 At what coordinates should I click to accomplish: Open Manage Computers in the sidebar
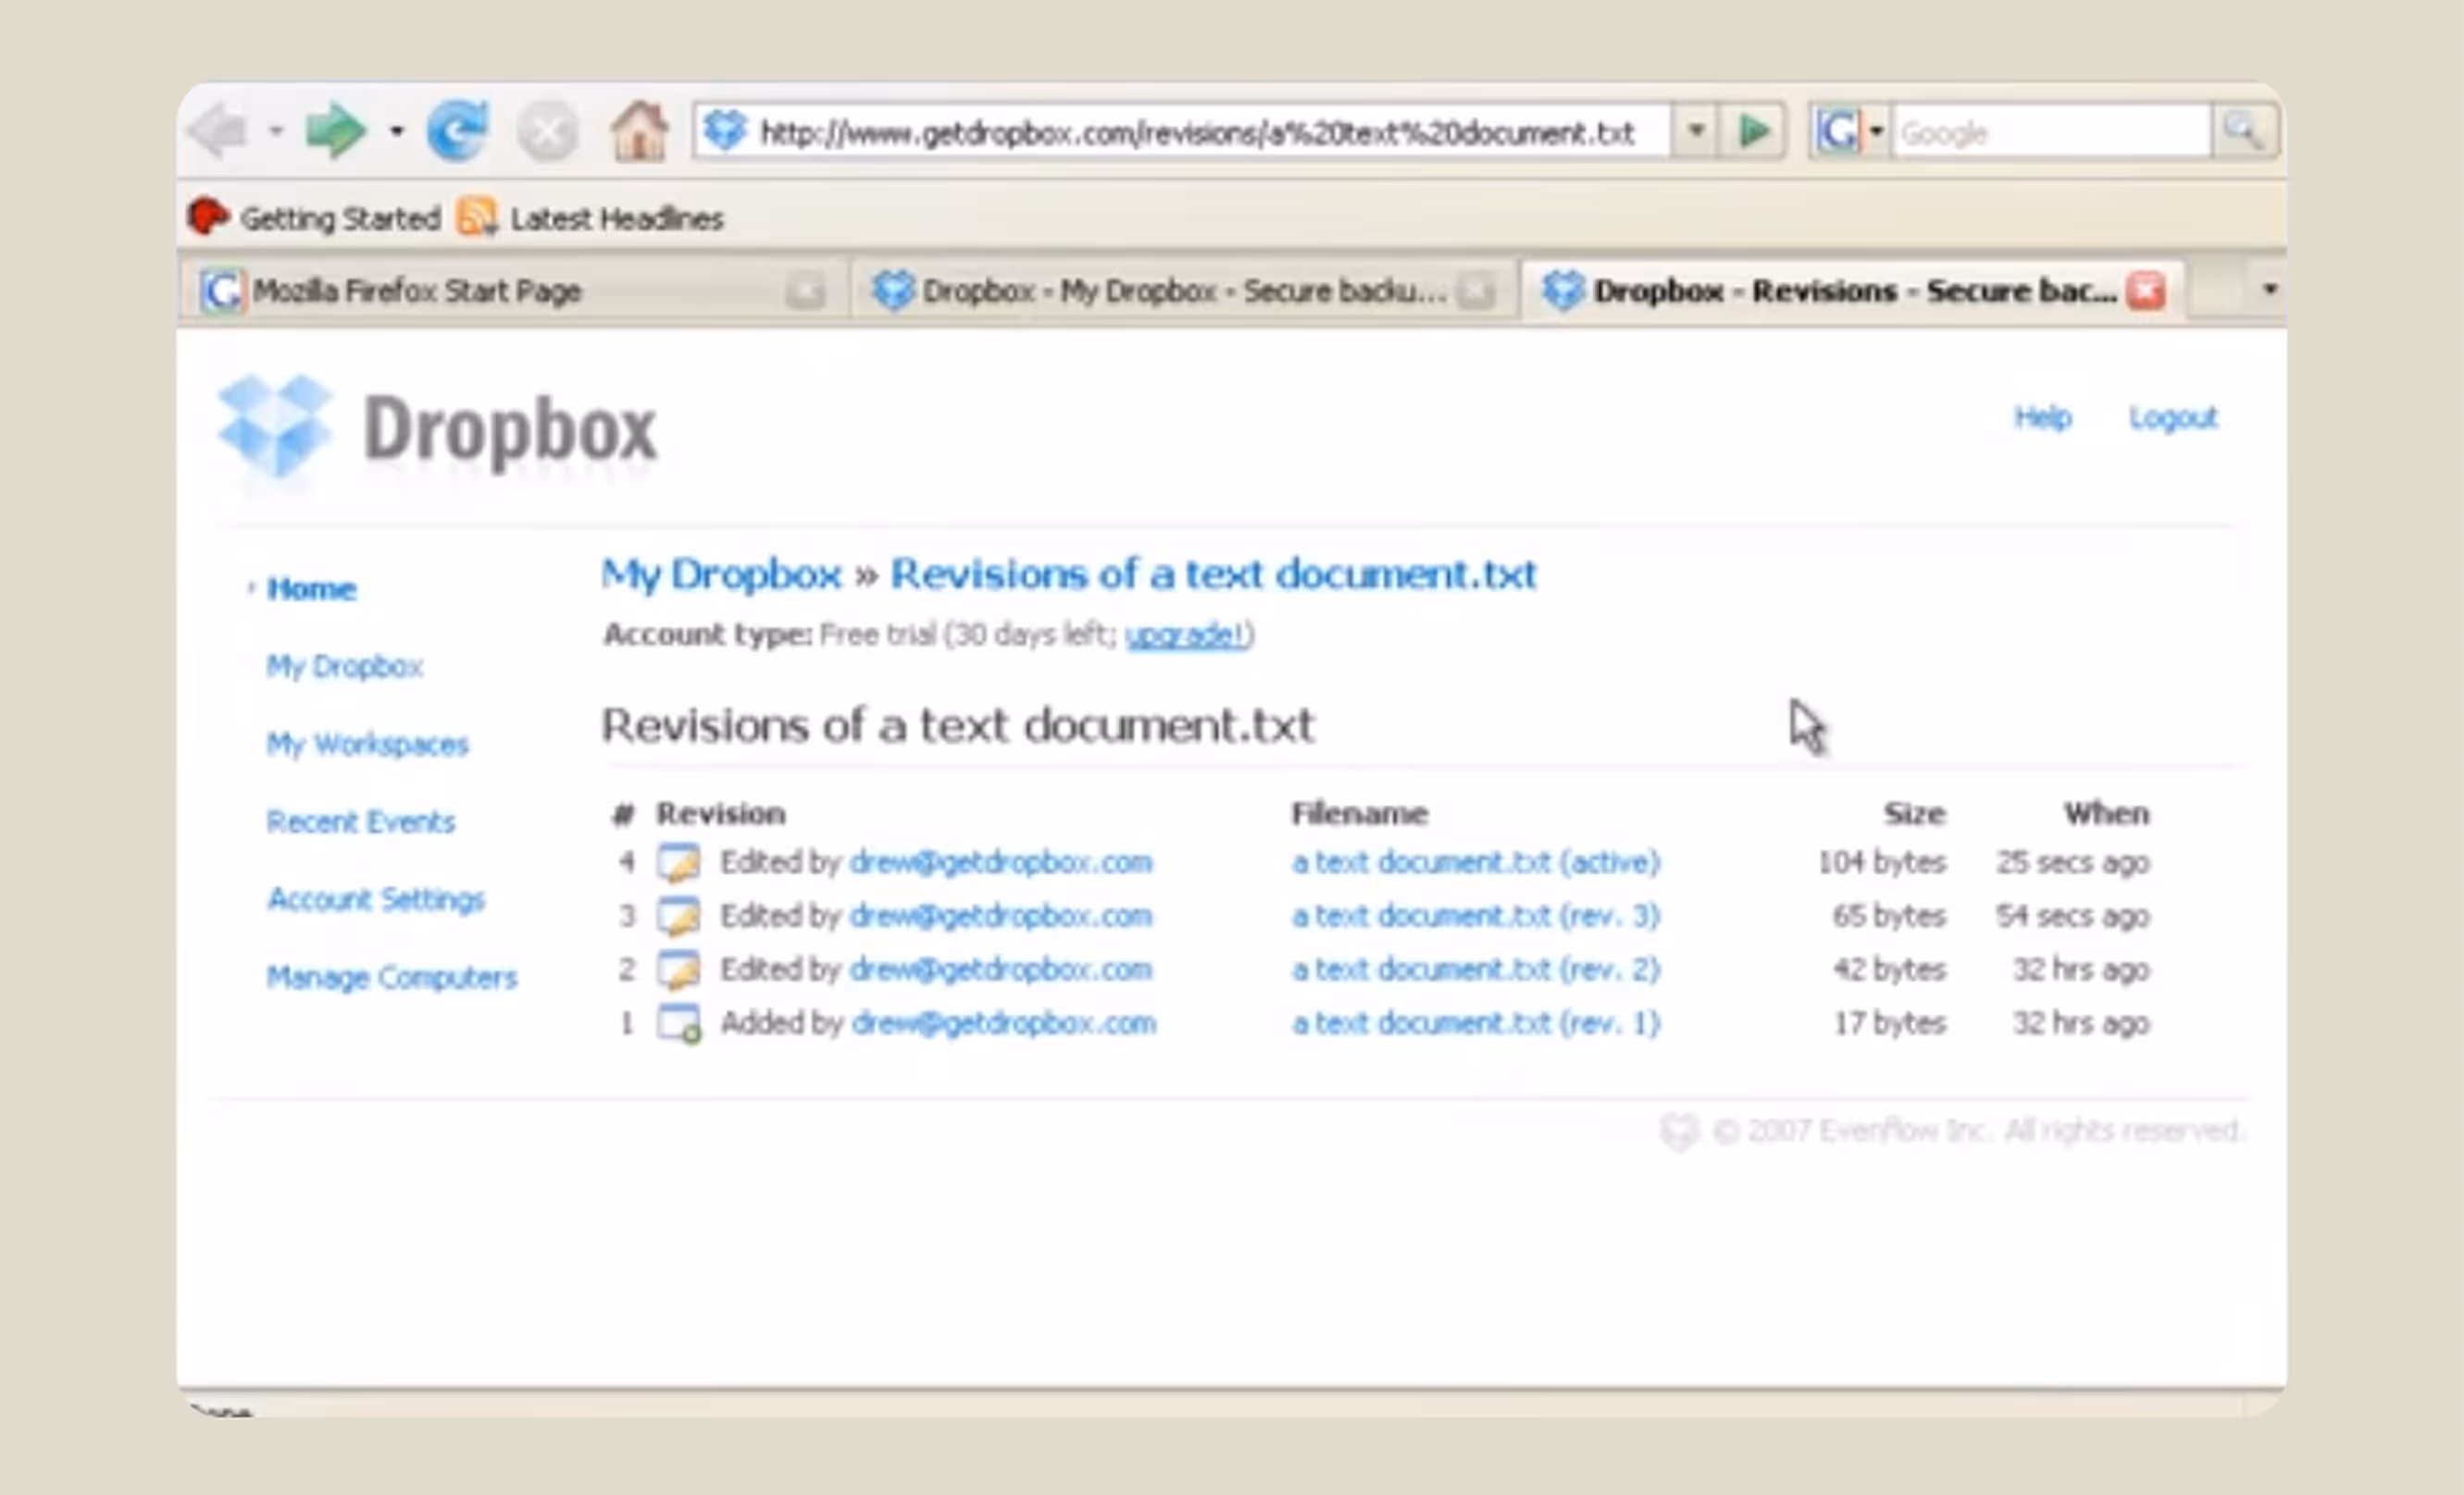point(391,976)
